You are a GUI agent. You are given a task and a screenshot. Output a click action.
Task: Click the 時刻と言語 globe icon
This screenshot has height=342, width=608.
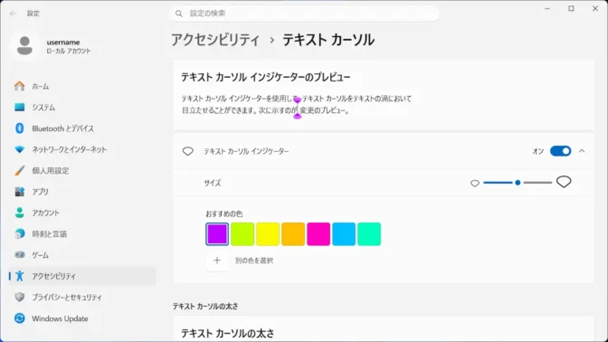(x=19, y=233)
